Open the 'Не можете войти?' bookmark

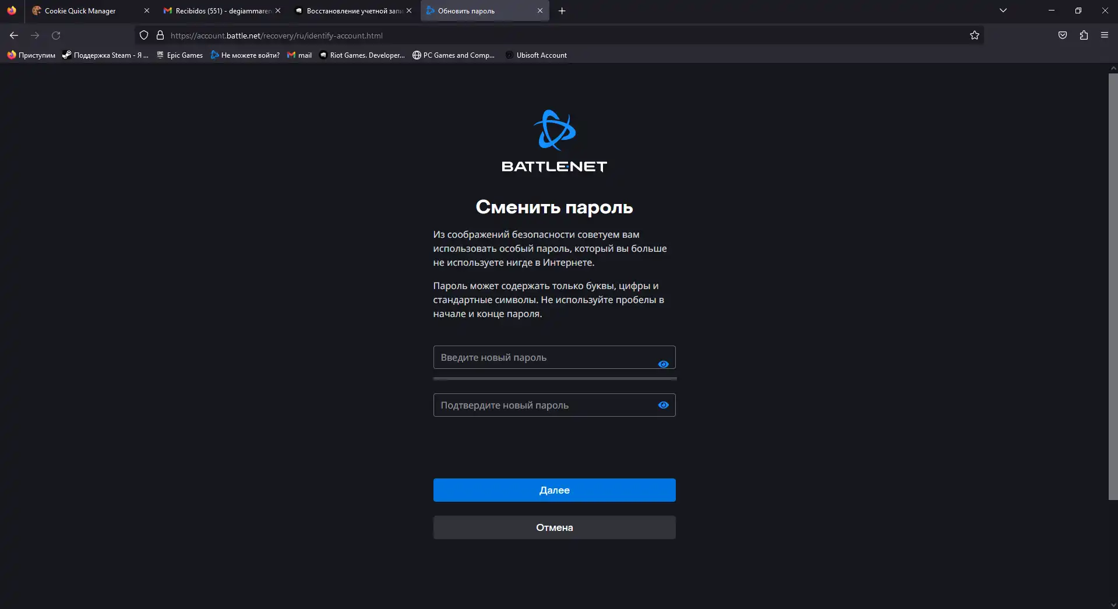point(245,55)
